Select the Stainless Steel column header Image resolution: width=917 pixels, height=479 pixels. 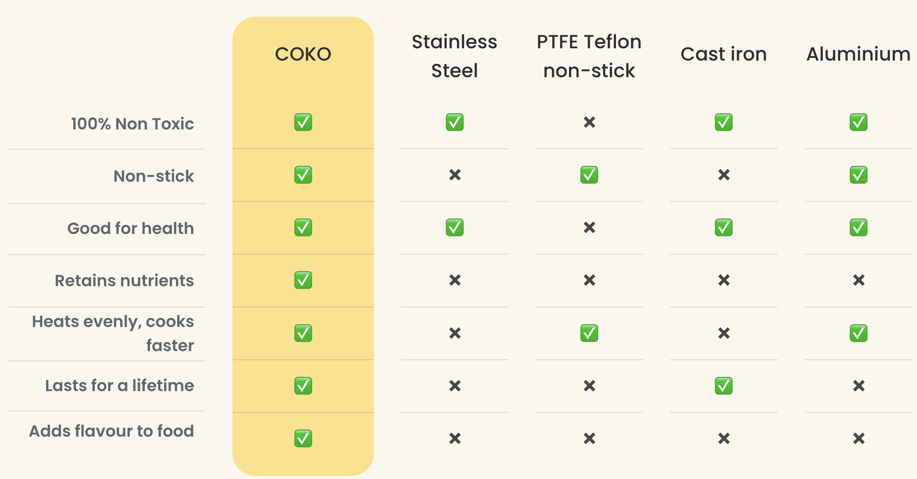pos(455,56)
